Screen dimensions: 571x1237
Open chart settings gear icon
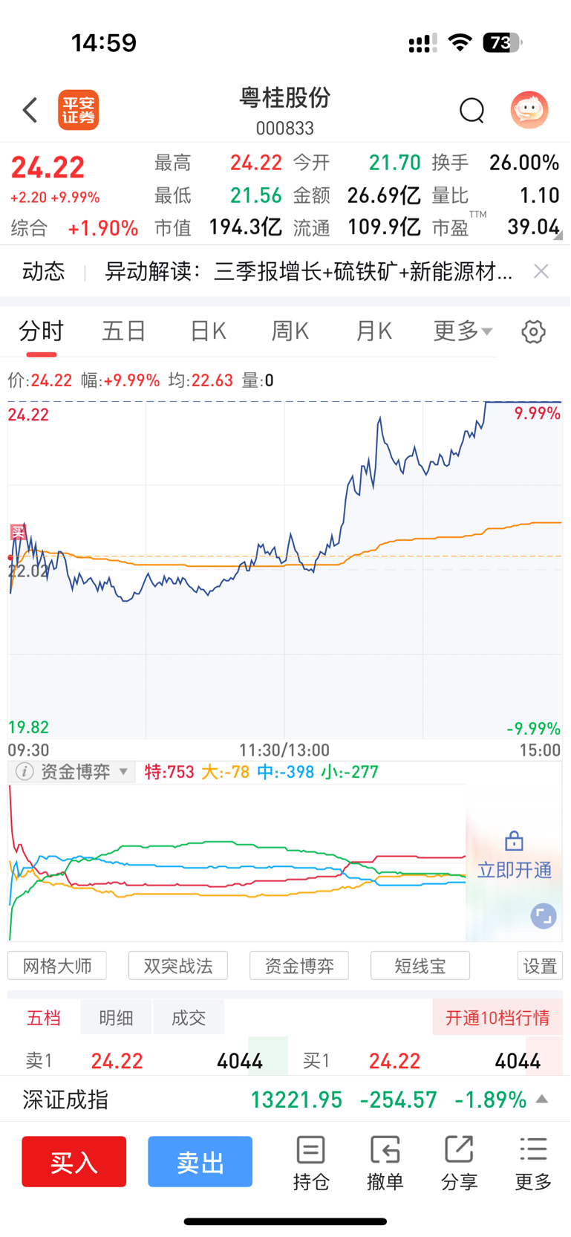pyautogui.click(x=533, y=331)
